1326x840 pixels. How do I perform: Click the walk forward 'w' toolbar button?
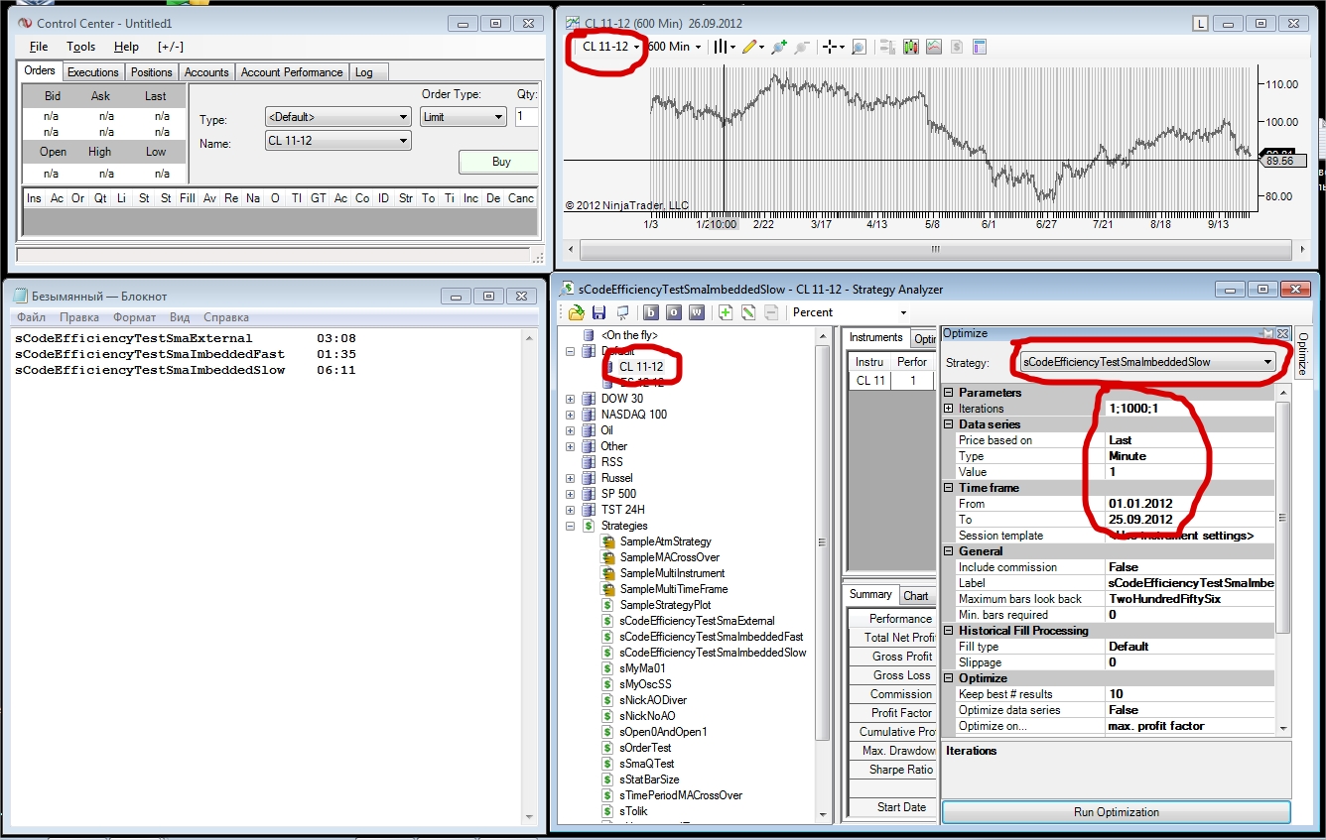tap(695, 312)
